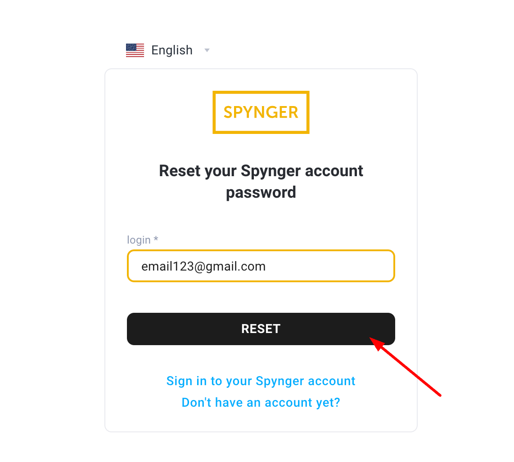Click the RESET button's white label text
The image size is (514, 462).
pyautogui.click(x=261, y=329)
